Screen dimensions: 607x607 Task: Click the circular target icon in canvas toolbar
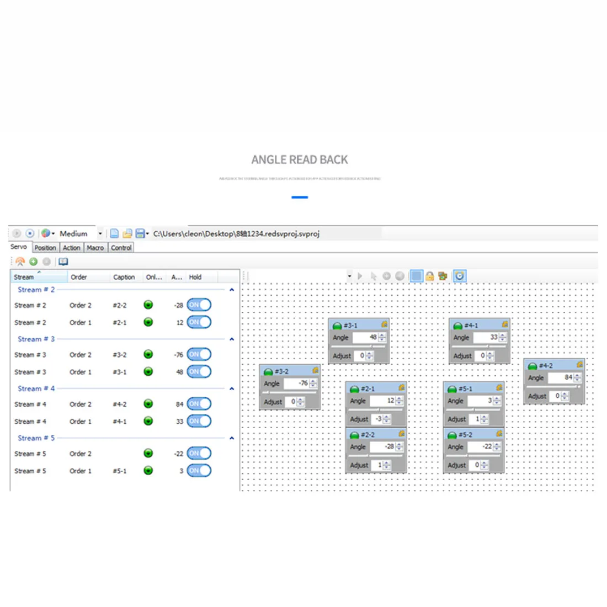pyautogui.click(x=460, y=276)
